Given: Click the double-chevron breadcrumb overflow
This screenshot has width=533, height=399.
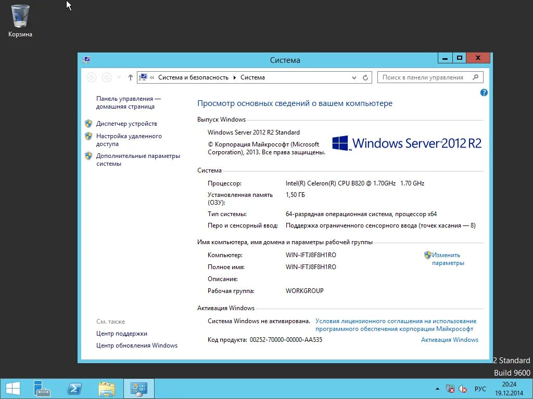Looking at the screenshot, I should tap(152, 77).
